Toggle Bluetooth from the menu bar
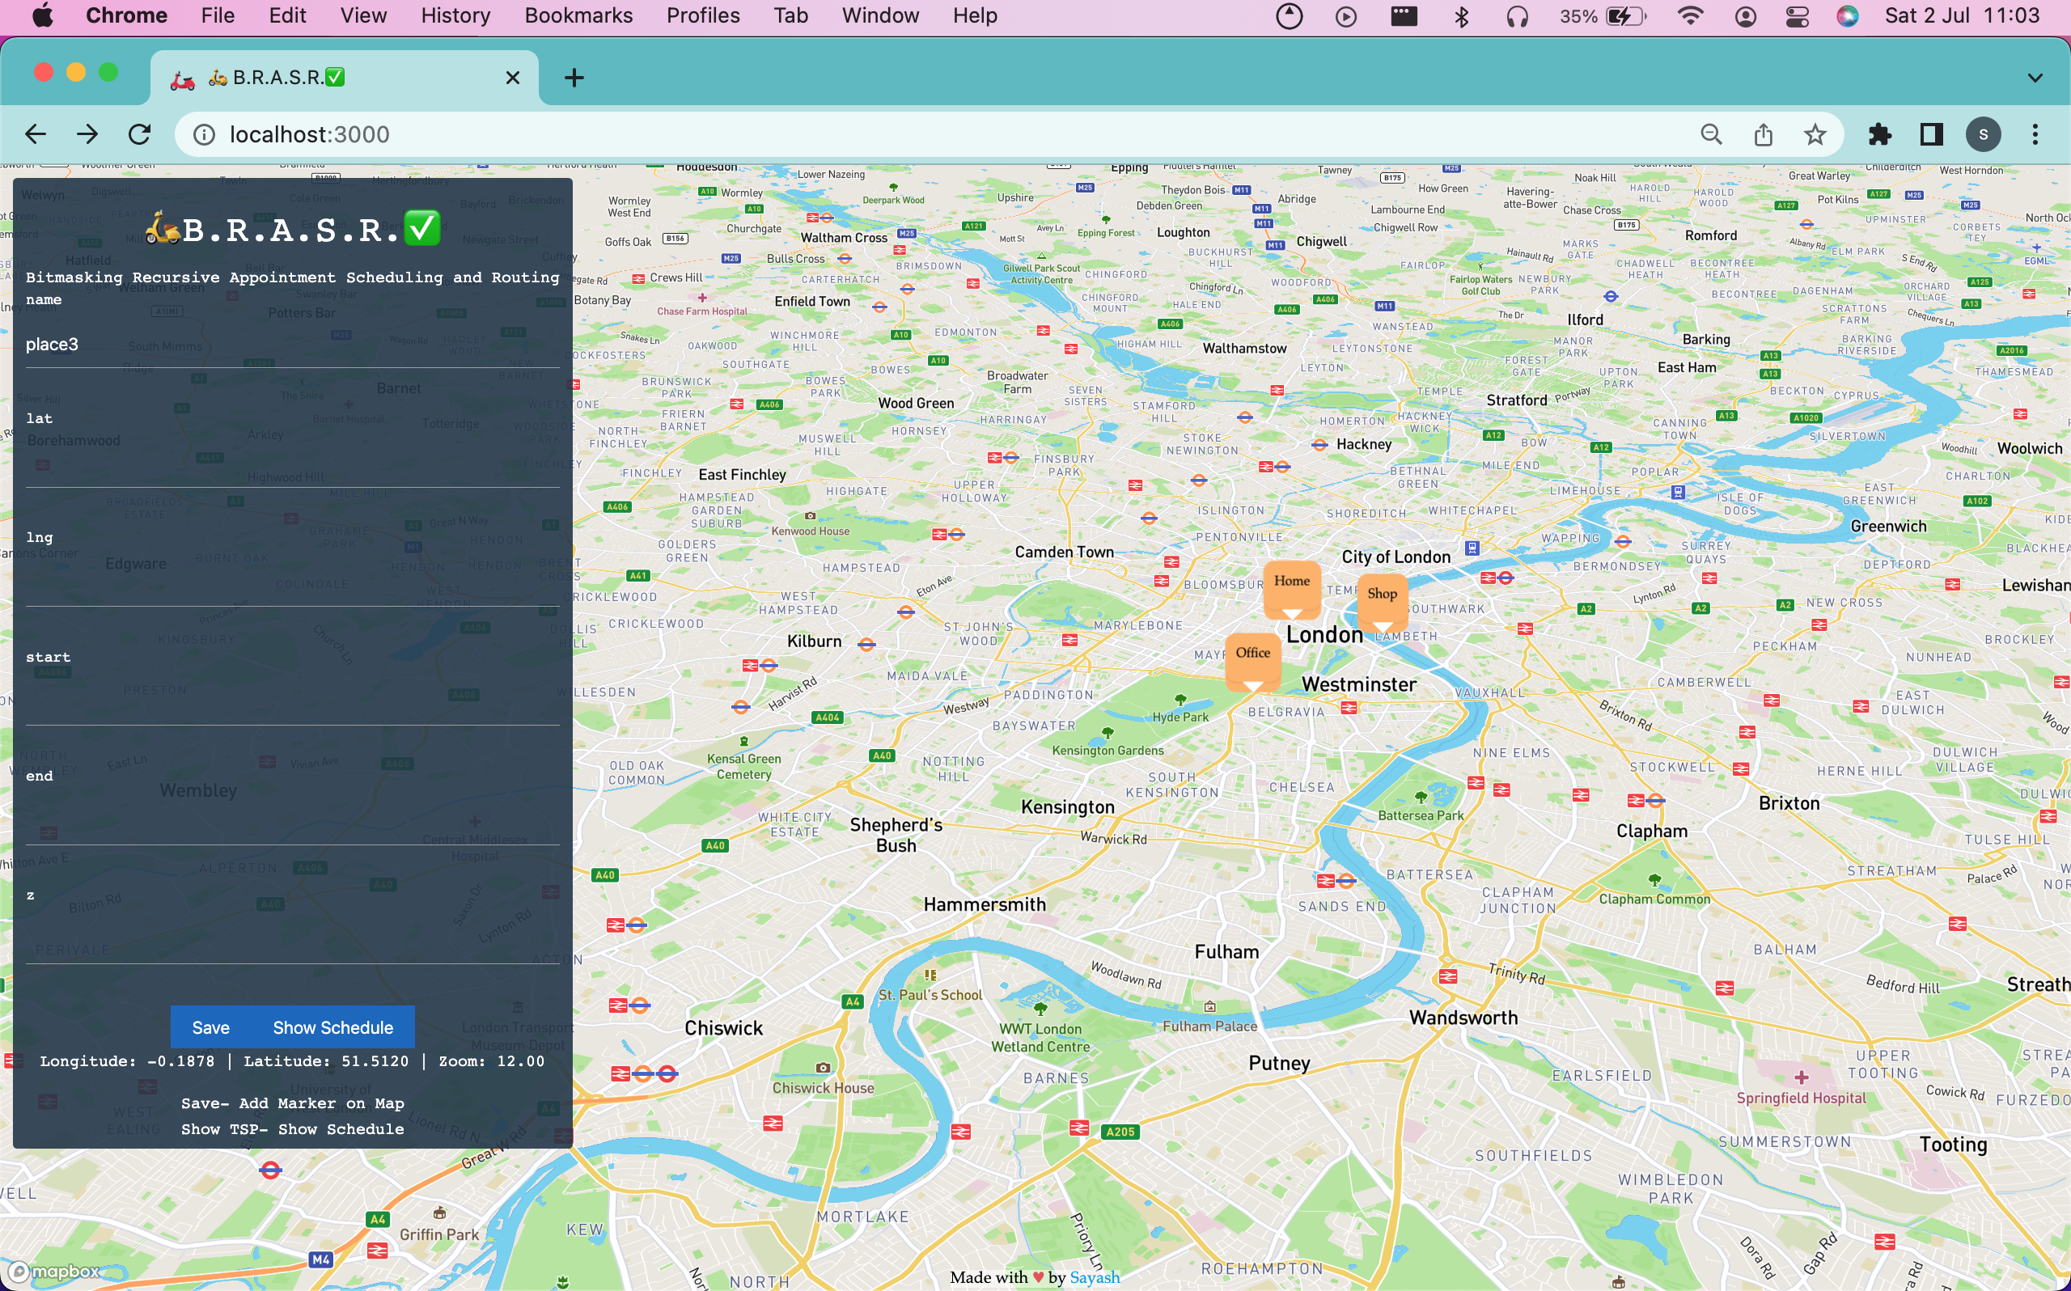 [x=1462, y=16]
